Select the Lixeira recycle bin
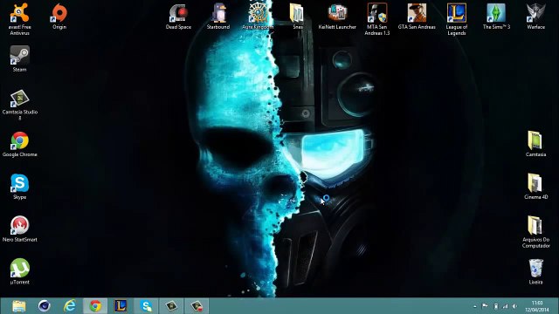The image size is (559, 314). pos(535,271)
